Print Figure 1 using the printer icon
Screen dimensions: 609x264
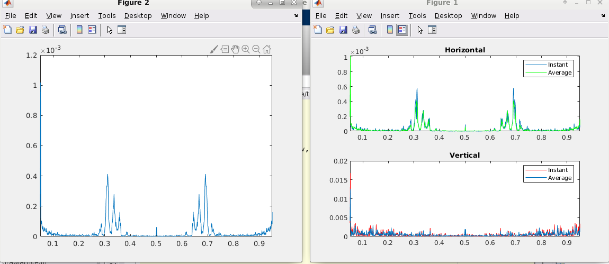pos(356,30)
